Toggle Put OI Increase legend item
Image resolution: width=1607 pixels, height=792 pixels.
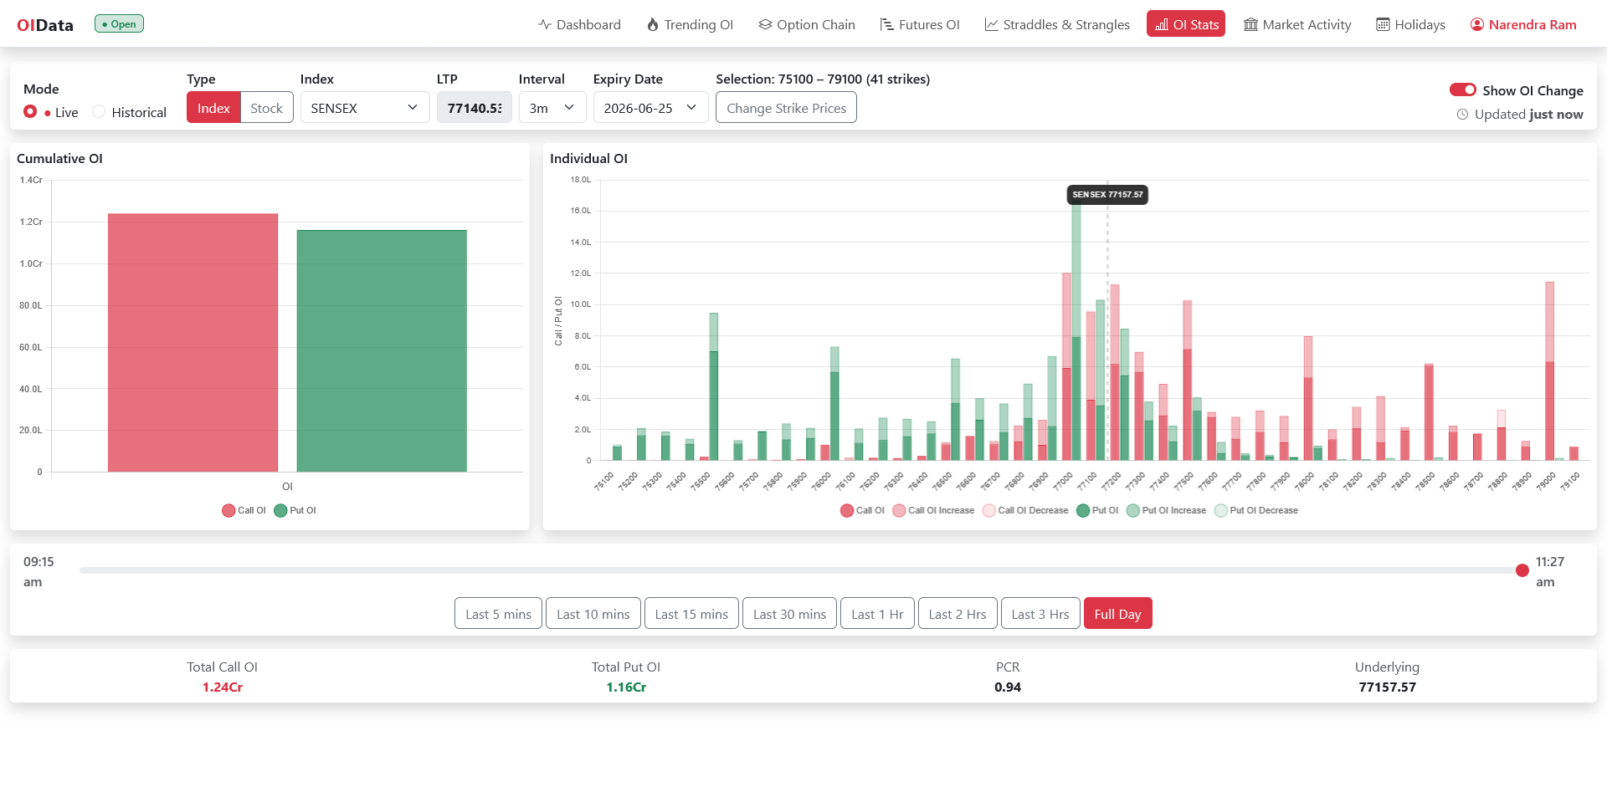[x=1167, y=510]
